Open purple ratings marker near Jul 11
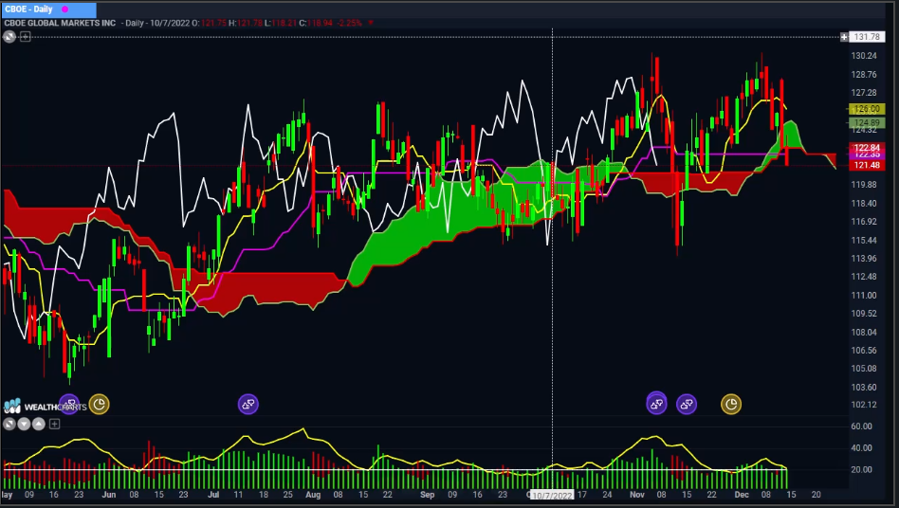Image resolution: width=899 pixels, height=508 pixels. tap(248, 405)
